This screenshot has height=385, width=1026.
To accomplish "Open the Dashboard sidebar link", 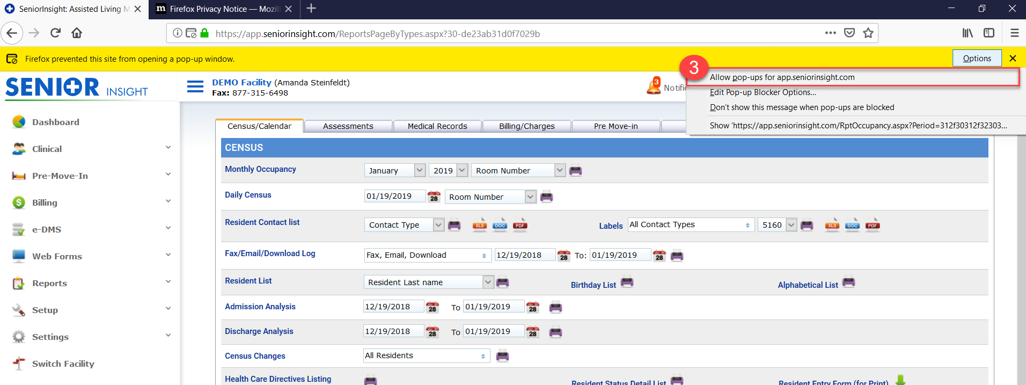I will (x=55, y=122).
